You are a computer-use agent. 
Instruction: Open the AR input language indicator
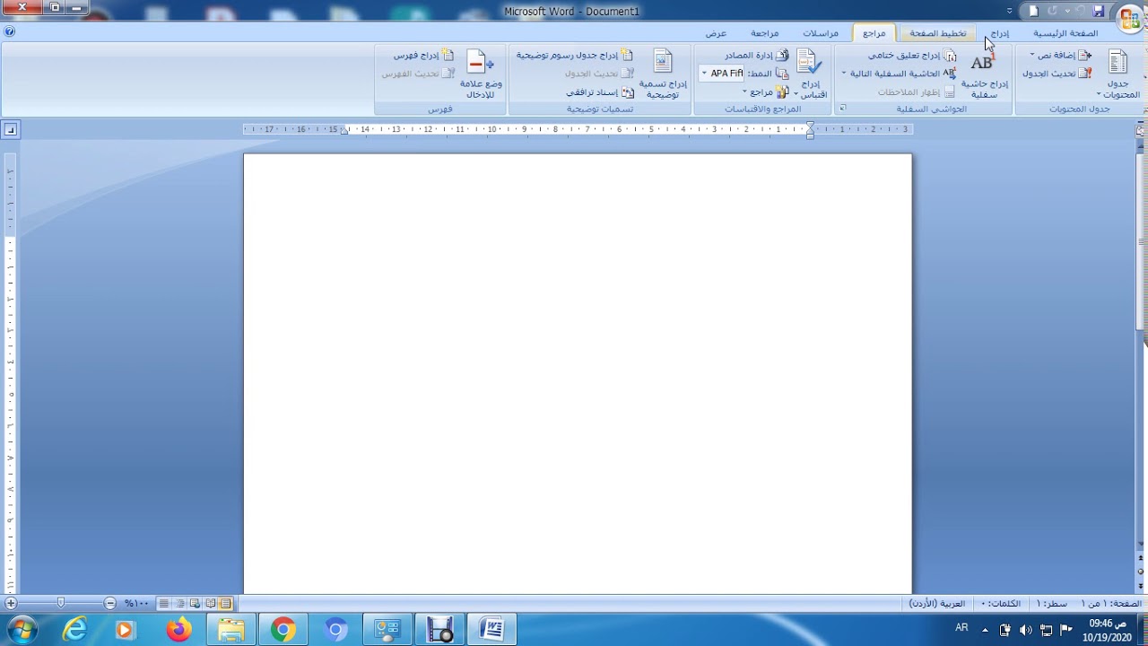pyautogui.click(x=961, y=628)
